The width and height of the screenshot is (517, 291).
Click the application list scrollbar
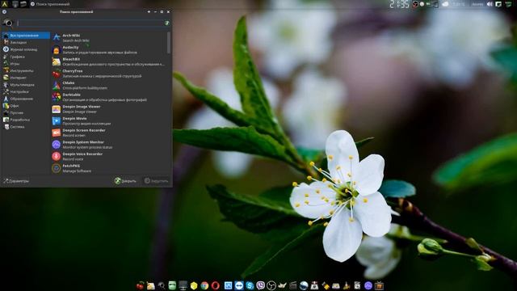[169, 43]
